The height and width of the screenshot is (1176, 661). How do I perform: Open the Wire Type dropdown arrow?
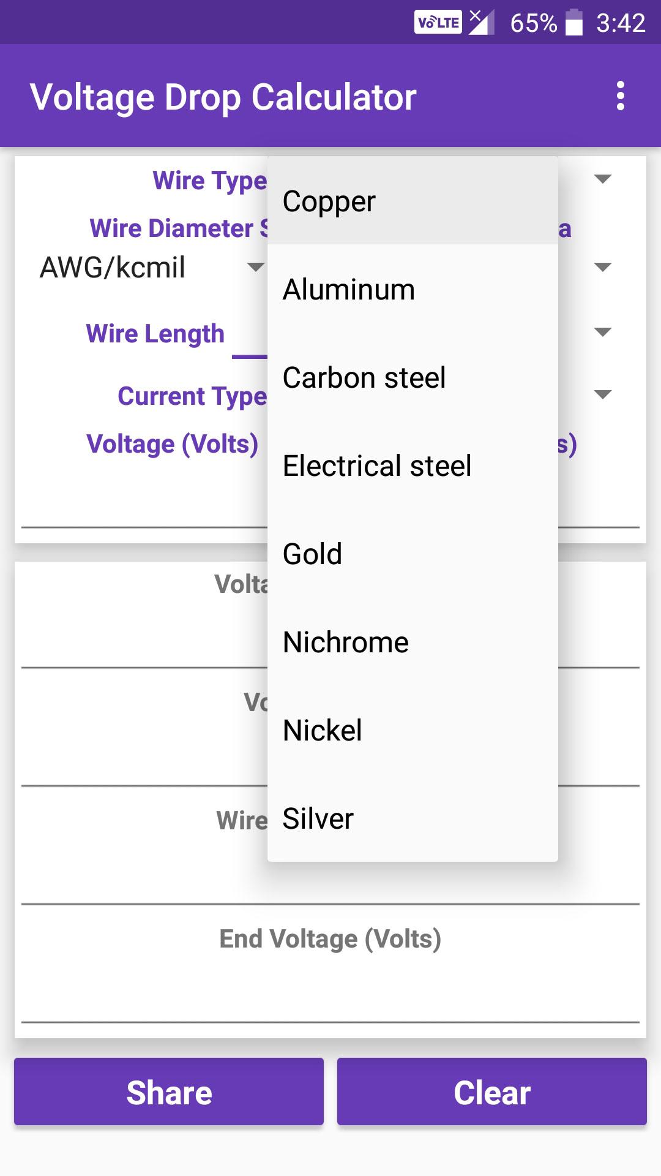click(603, 179)
